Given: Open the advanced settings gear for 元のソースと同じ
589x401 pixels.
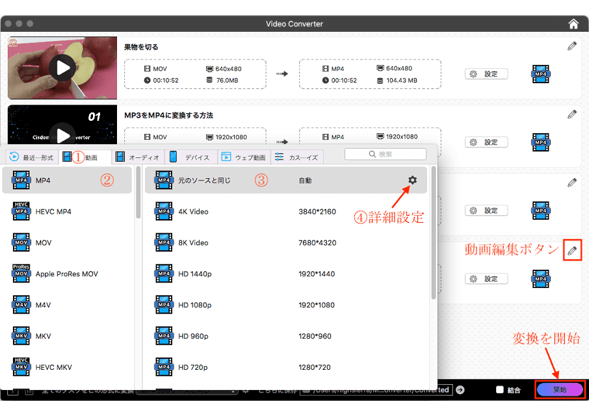Looking at the screenshot, I should pyautogui.click(x=412, y=180).
